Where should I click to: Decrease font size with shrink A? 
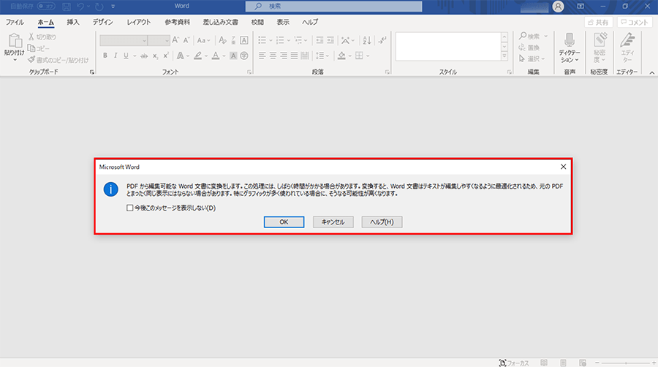click(186, 40)
